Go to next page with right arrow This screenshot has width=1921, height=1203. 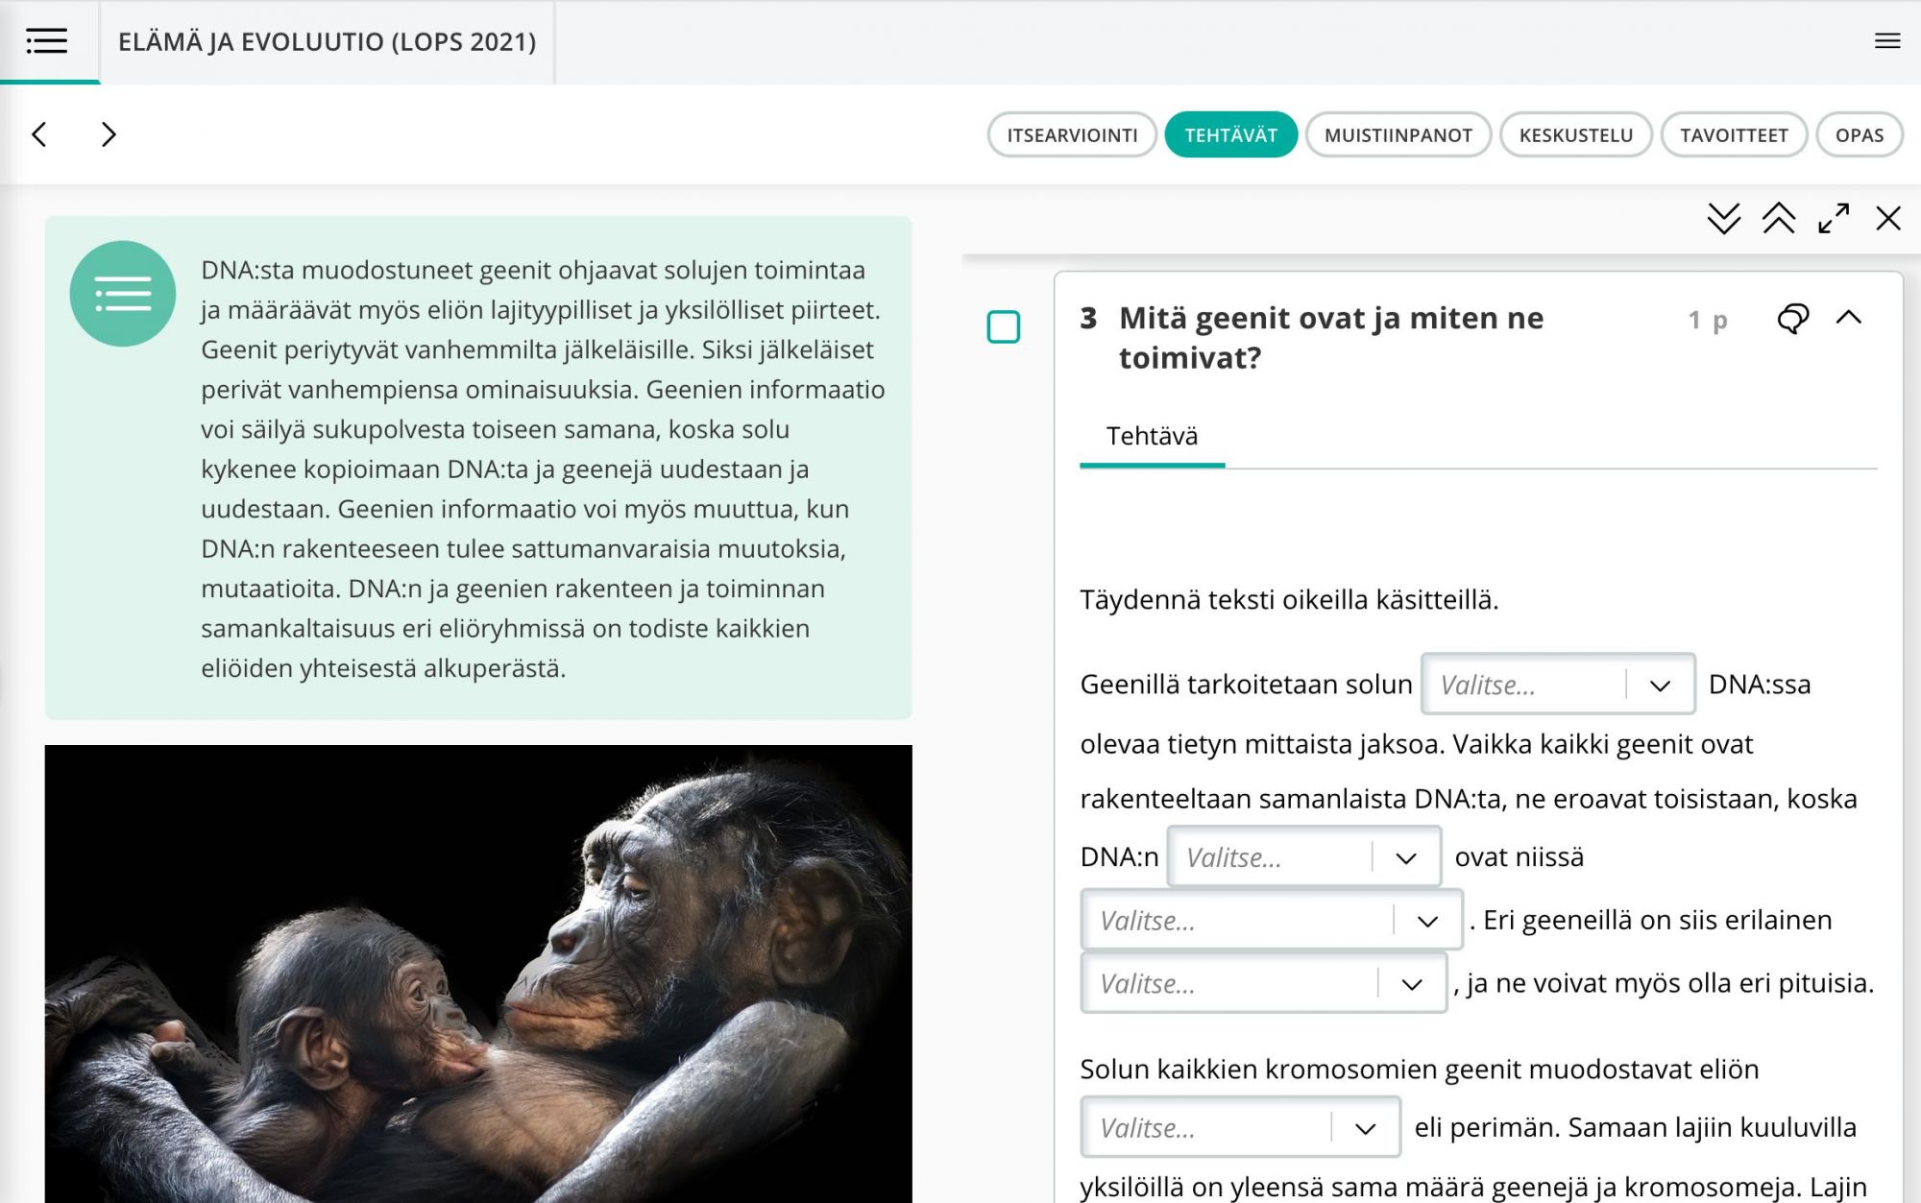coord(109,134)
